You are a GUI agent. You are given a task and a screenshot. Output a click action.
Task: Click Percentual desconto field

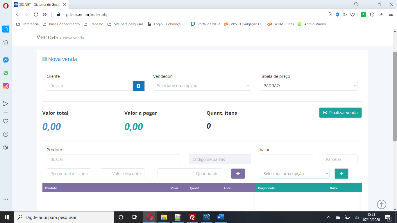tap(69, 173)
